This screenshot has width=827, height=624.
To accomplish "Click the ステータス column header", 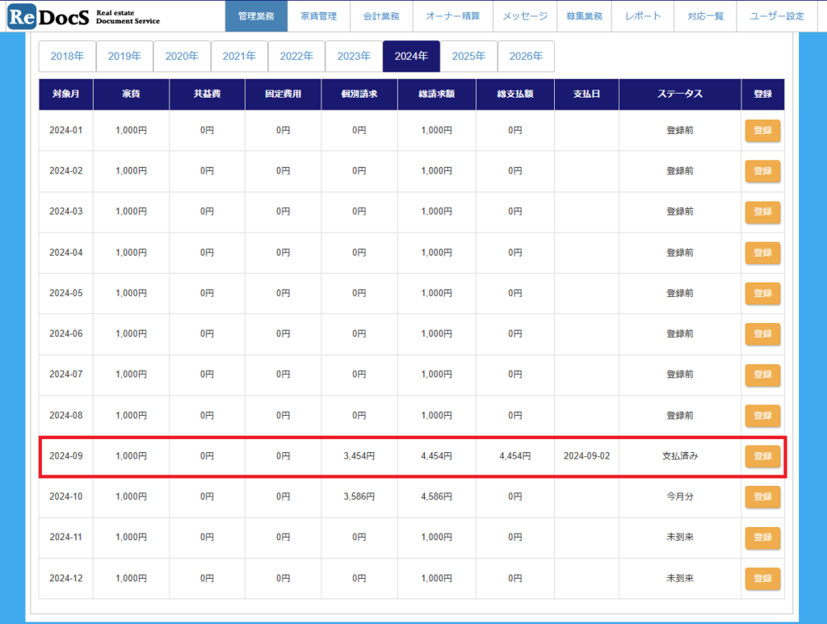I will (x=680, y=94).
